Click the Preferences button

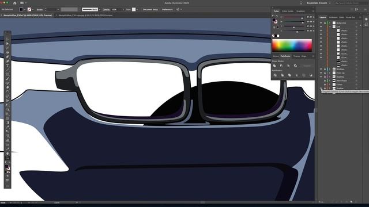point(167,10)
